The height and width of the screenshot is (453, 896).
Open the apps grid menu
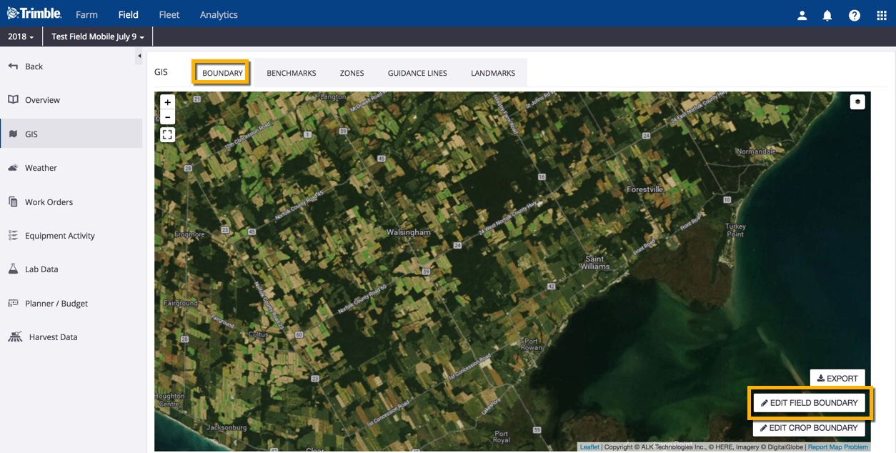pyautogui.click(x=881, y=15)
